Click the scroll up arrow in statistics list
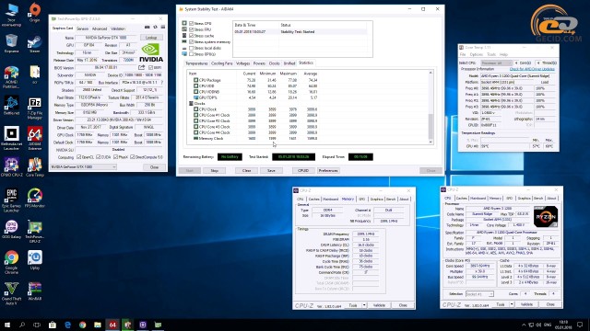 coord(431,73)
